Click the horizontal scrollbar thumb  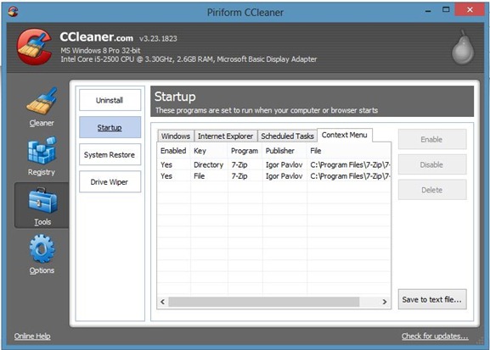click(264, 302)
